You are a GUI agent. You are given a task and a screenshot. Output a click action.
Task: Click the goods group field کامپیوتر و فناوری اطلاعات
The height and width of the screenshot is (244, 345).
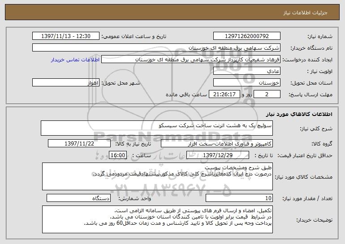pyautogui.click(x=217, y=144)
